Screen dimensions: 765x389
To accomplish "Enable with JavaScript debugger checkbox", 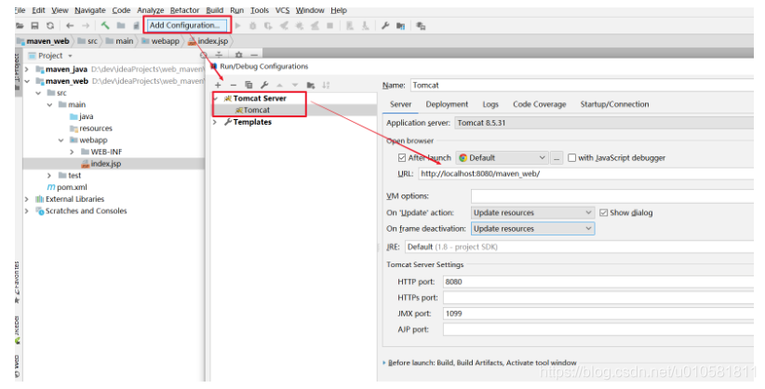I will pos(571,157).
